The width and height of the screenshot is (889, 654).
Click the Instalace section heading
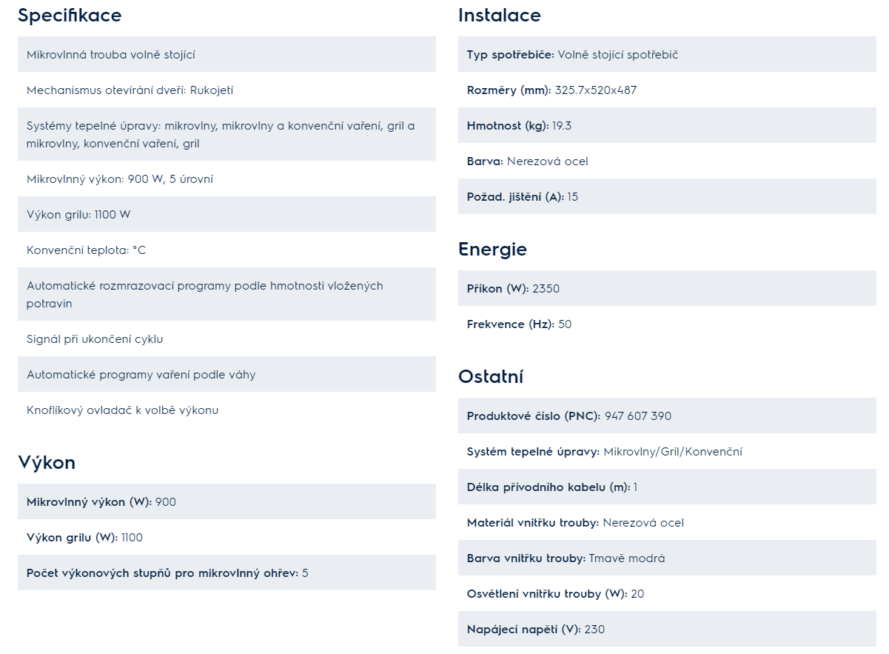coord(500,16)
